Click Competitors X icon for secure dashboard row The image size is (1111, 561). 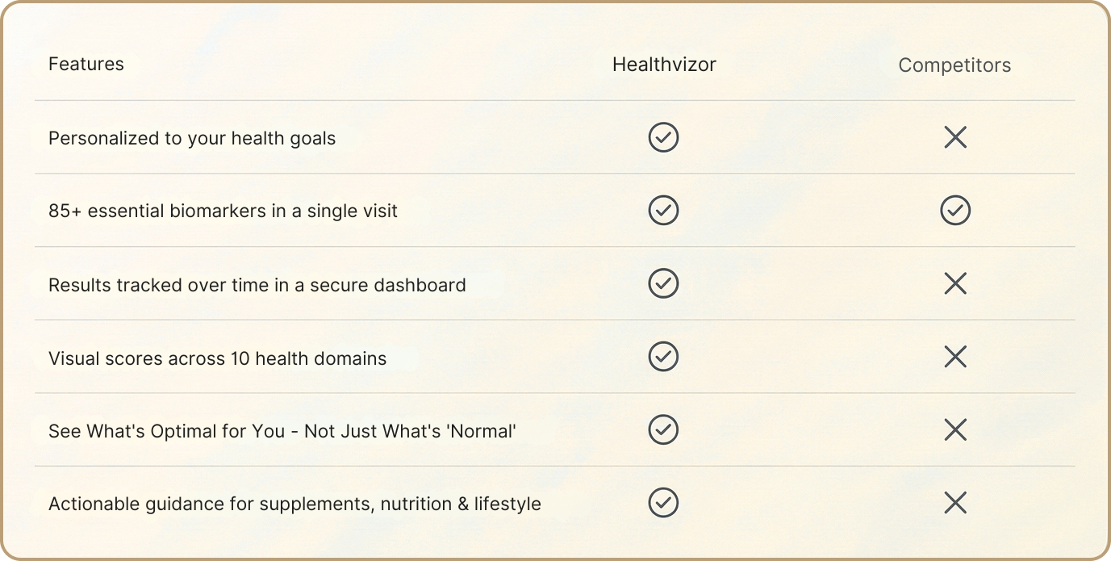click(955, 283)
